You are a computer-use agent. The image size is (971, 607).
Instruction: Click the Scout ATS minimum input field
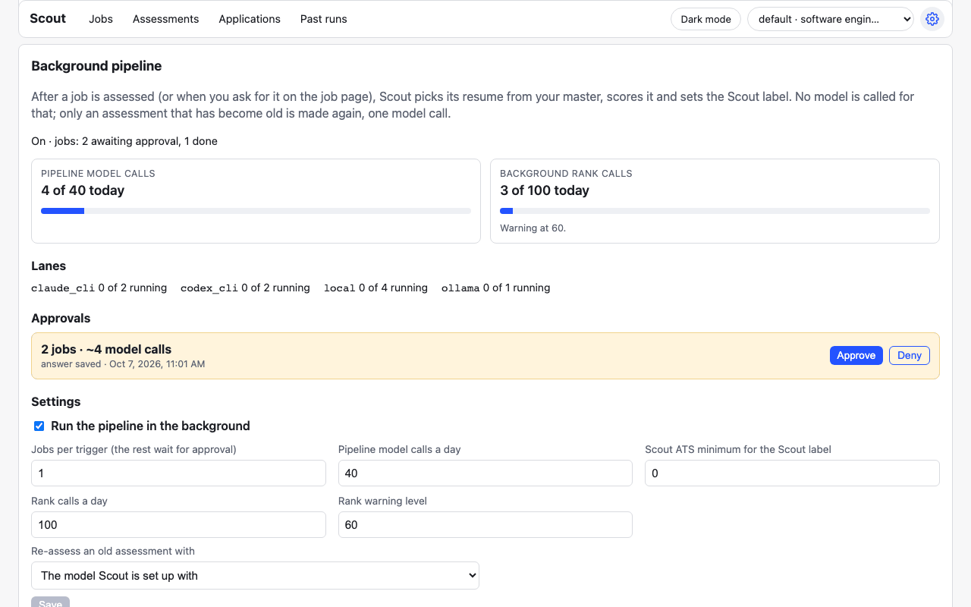pyautogui.click(x=792, y=473)
